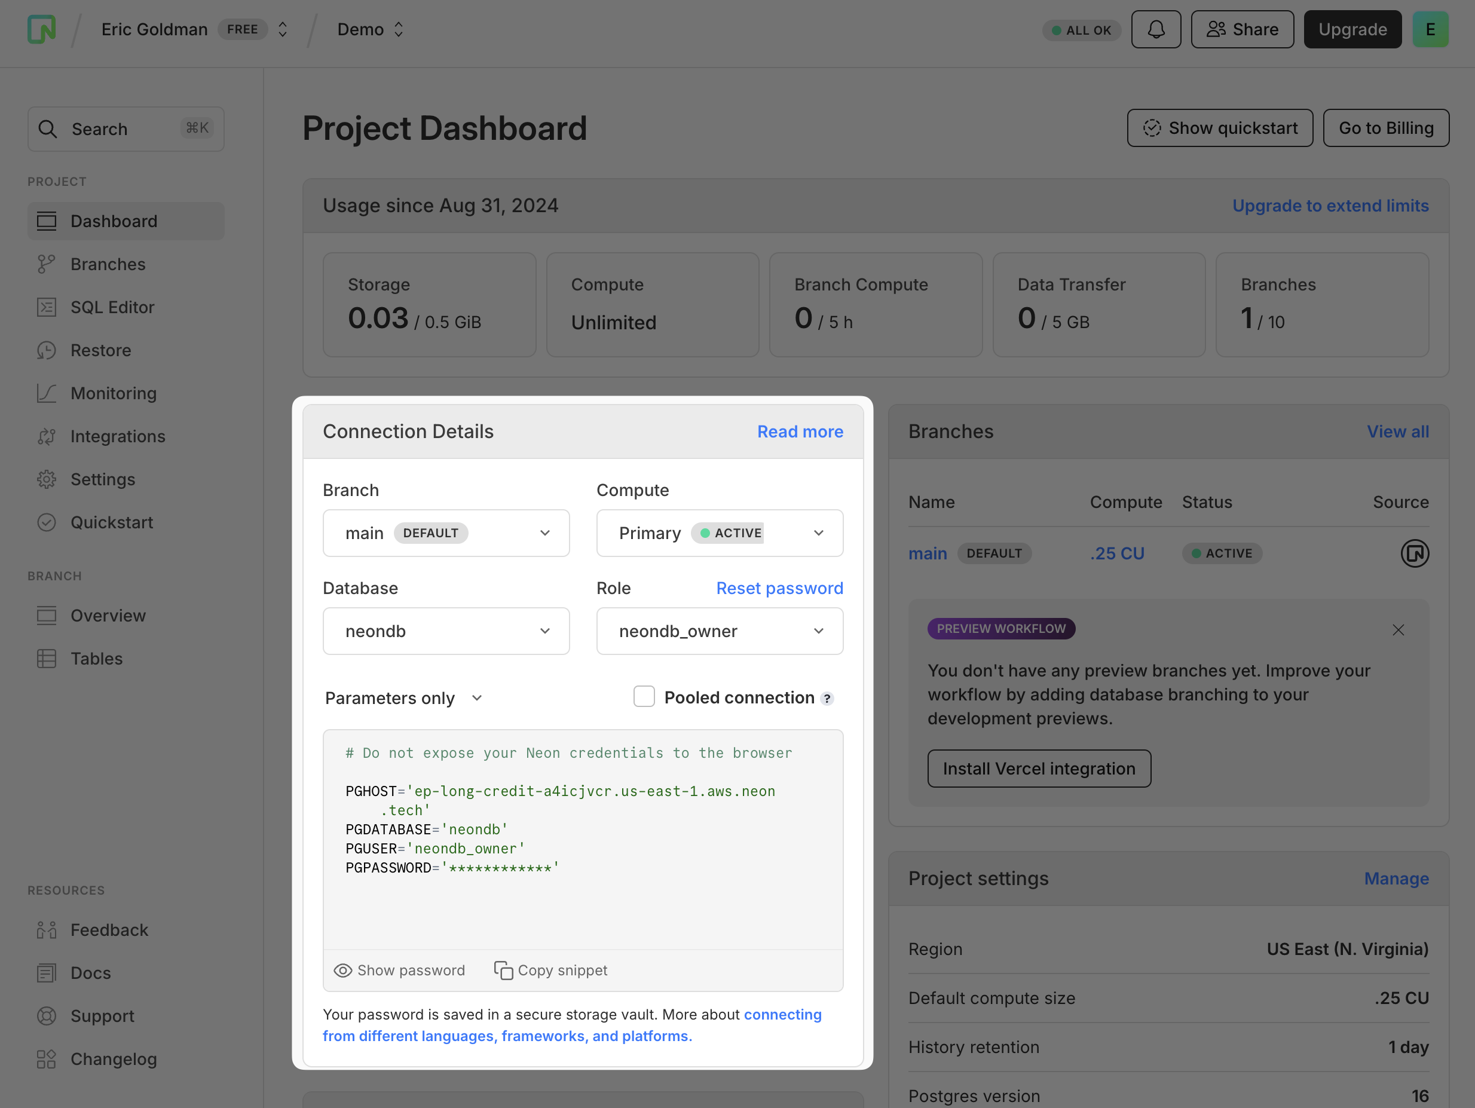The height and width of the screenshot is (1108, 1475).
Task: Expand the Parameters only format selector
Action: click(x=403, y=698)
